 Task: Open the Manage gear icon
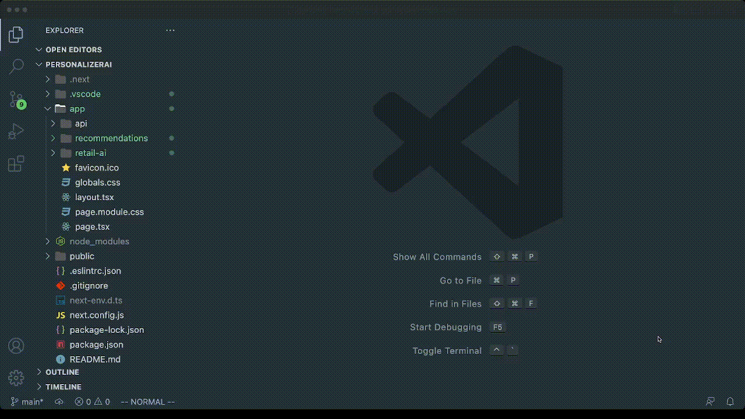pos(16,378)
